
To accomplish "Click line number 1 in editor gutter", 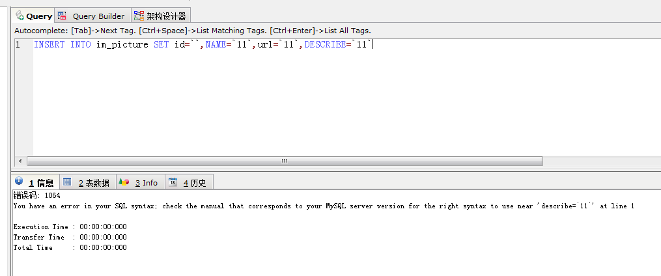I will 18,45.
